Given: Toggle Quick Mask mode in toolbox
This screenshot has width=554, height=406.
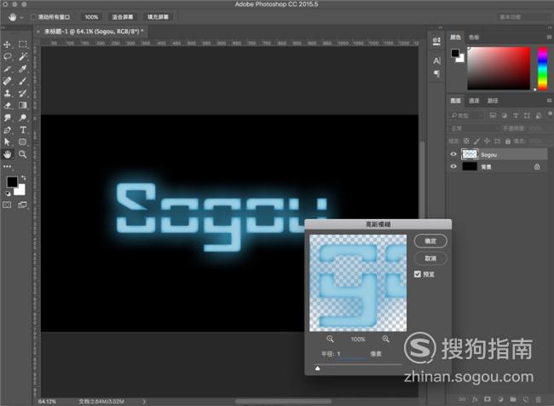Looking at the screenshot, I should coord(7,205).
